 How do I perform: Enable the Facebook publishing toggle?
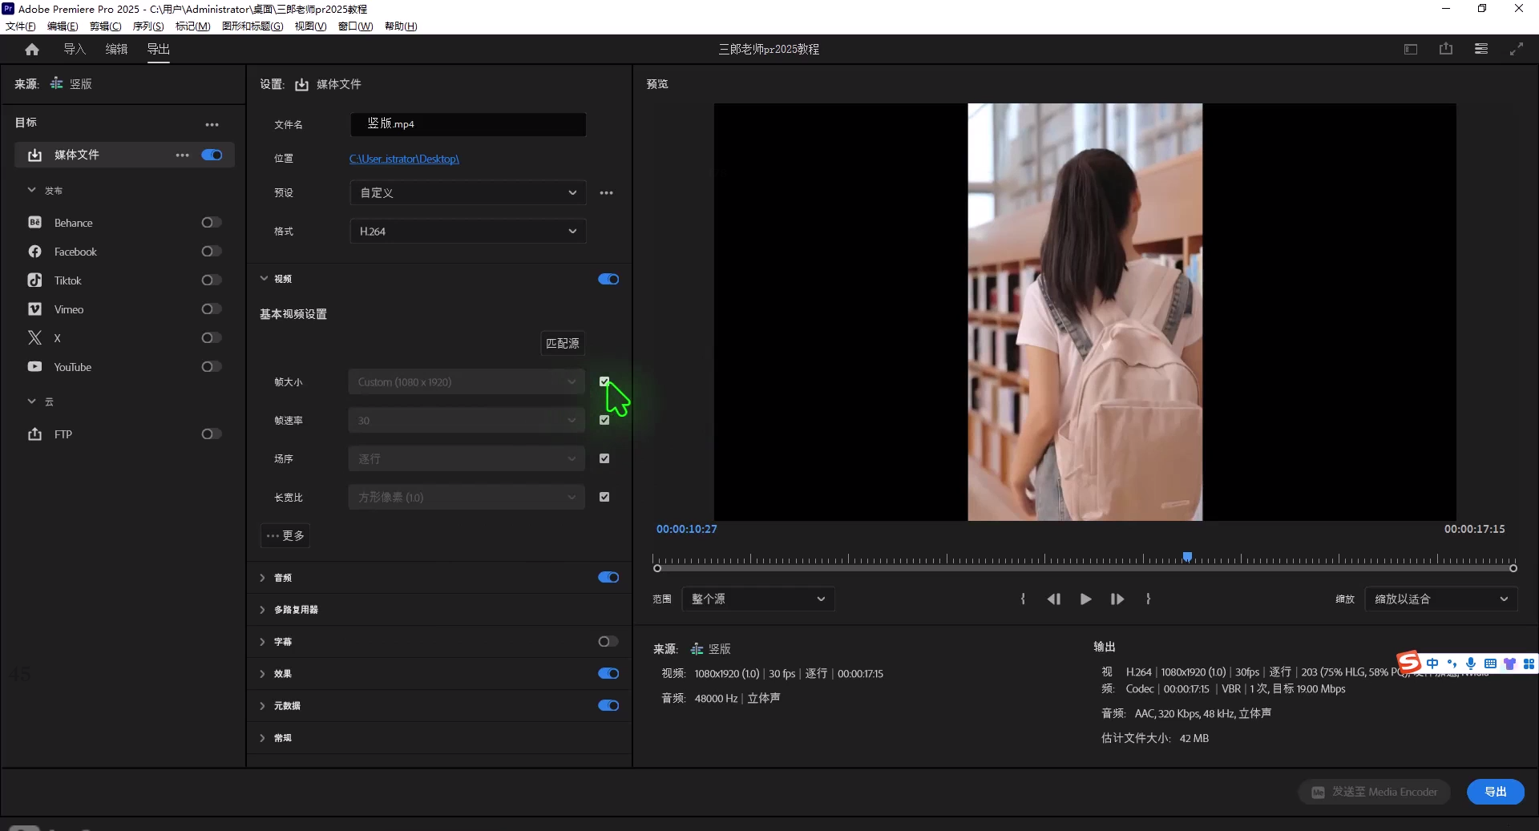212,252
